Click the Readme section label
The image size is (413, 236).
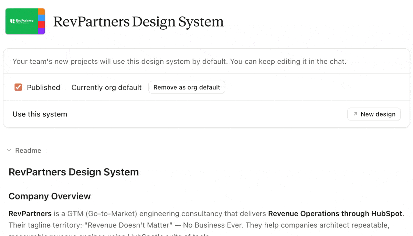(x=28, y=151)
